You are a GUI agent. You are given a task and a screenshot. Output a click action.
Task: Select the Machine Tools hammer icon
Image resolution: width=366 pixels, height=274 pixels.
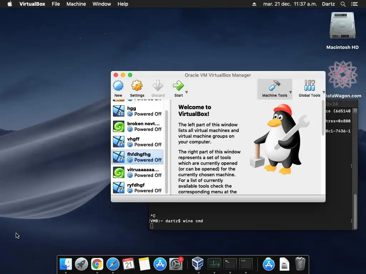coord(274,86)
